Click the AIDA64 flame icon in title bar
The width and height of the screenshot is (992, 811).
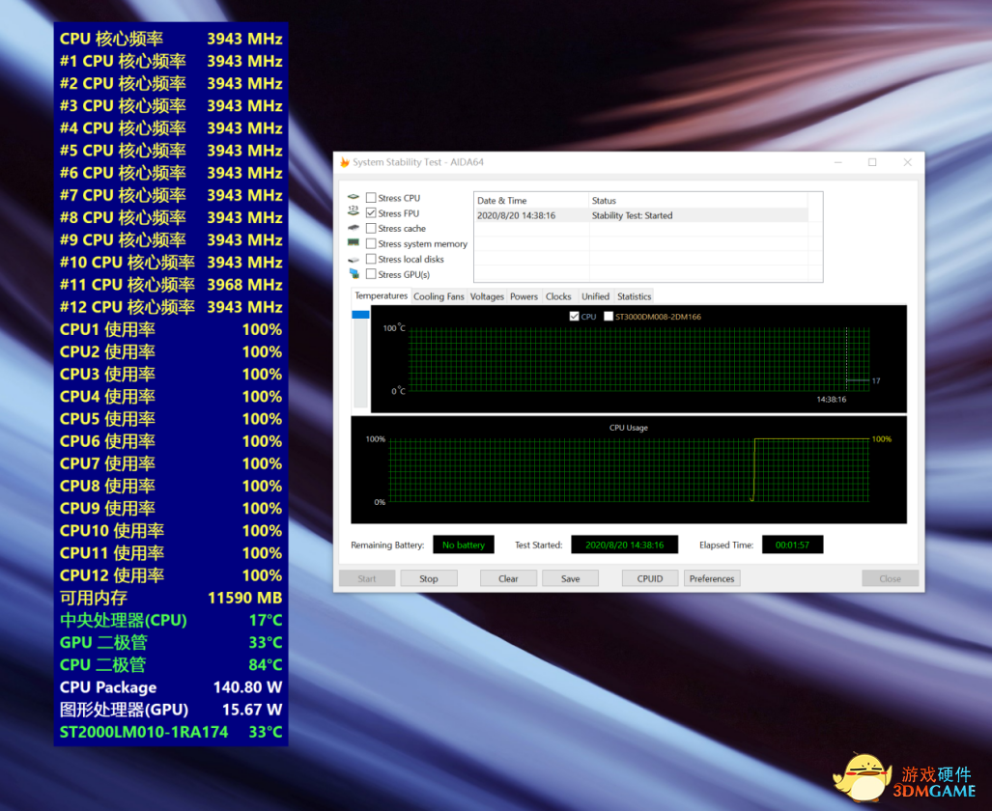[345, 162]
